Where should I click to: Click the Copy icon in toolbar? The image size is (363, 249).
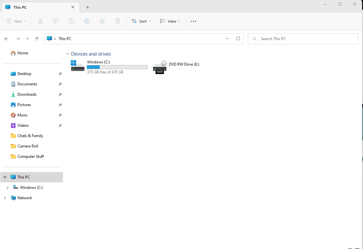56,21
